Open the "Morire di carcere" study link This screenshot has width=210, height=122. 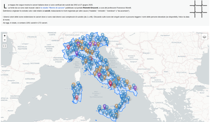click(53, 8)
